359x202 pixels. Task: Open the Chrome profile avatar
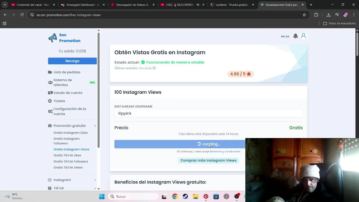346,15
